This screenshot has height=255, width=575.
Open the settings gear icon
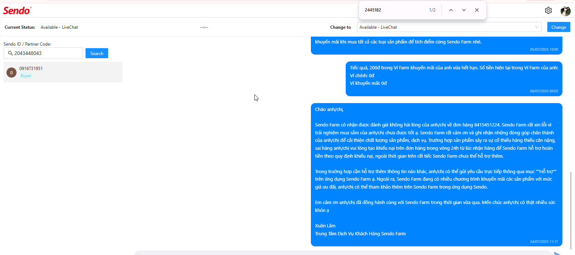click(548, 10)
